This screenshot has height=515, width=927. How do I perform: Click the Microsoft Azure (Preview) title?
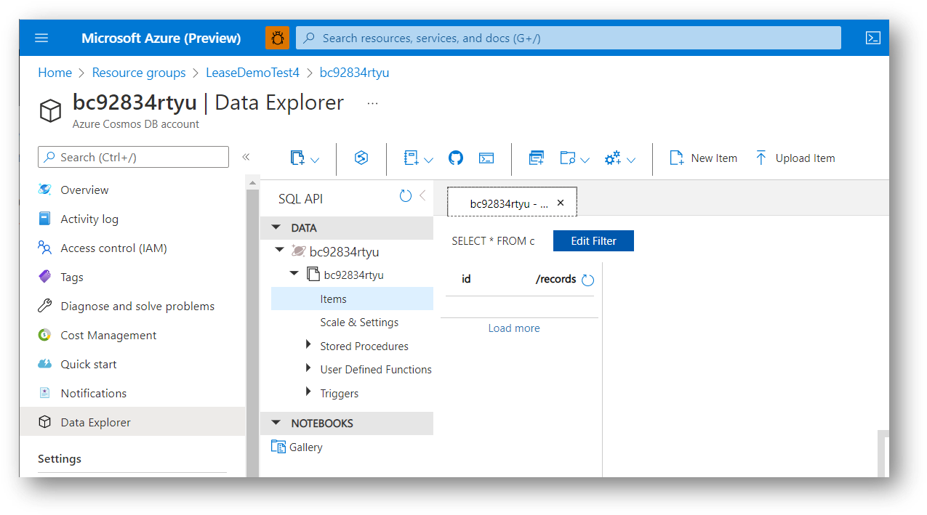coord(161,38)
